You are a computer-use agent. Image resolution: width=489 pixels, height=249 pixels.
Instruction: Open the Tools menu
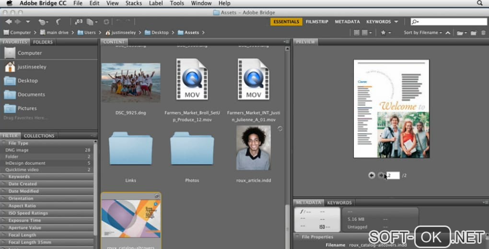click(x=177, y=3)
